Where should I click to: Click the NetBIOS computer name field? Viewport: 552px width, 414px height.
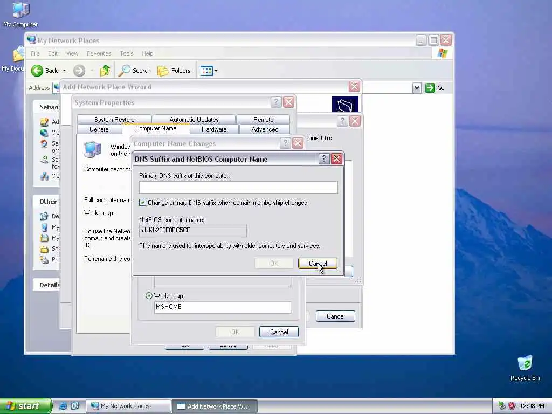tap(193, 231)
